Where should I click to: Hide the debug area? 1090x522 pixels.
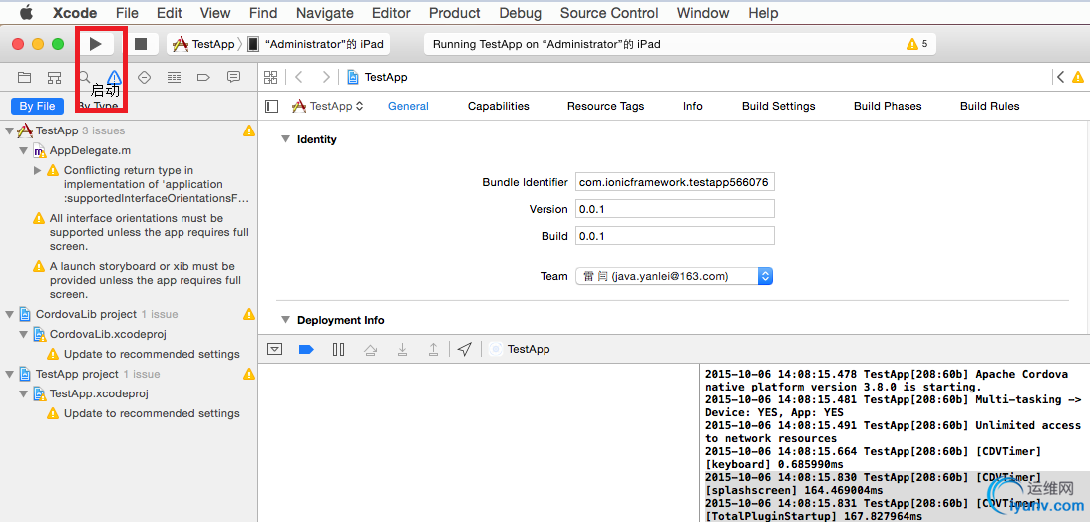coord(274,349)
